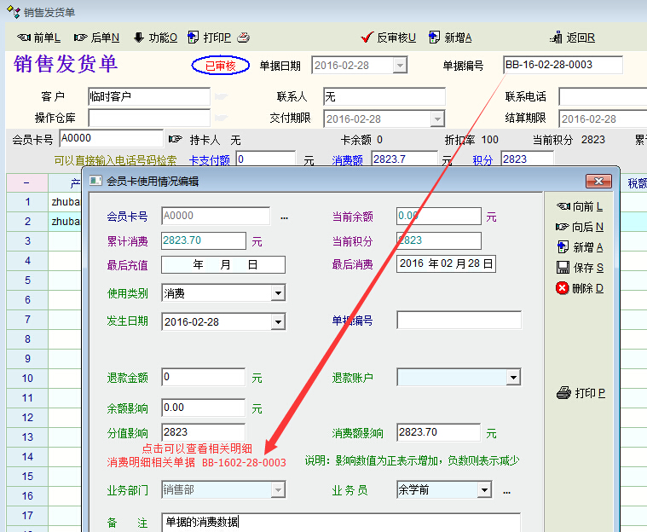Click the 返回 return button
The height and width of the screenshot is (532, 647).
[x=574, y=38]
